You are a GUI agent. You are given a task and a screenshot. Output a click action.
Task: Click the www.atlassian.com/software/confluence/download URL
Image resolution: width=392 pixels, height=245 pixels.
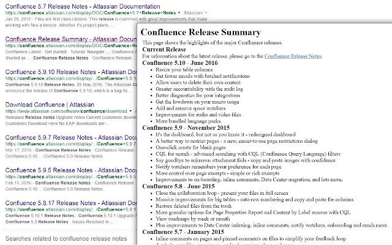coord(66,111)
